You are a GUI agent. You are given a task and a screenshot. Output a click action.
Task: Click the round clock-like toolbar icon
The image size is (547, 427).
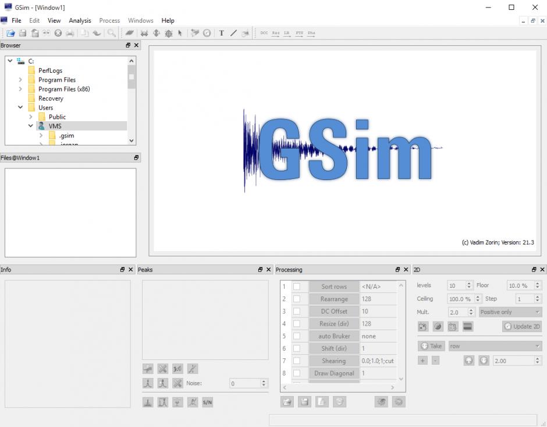click(207, 33)
